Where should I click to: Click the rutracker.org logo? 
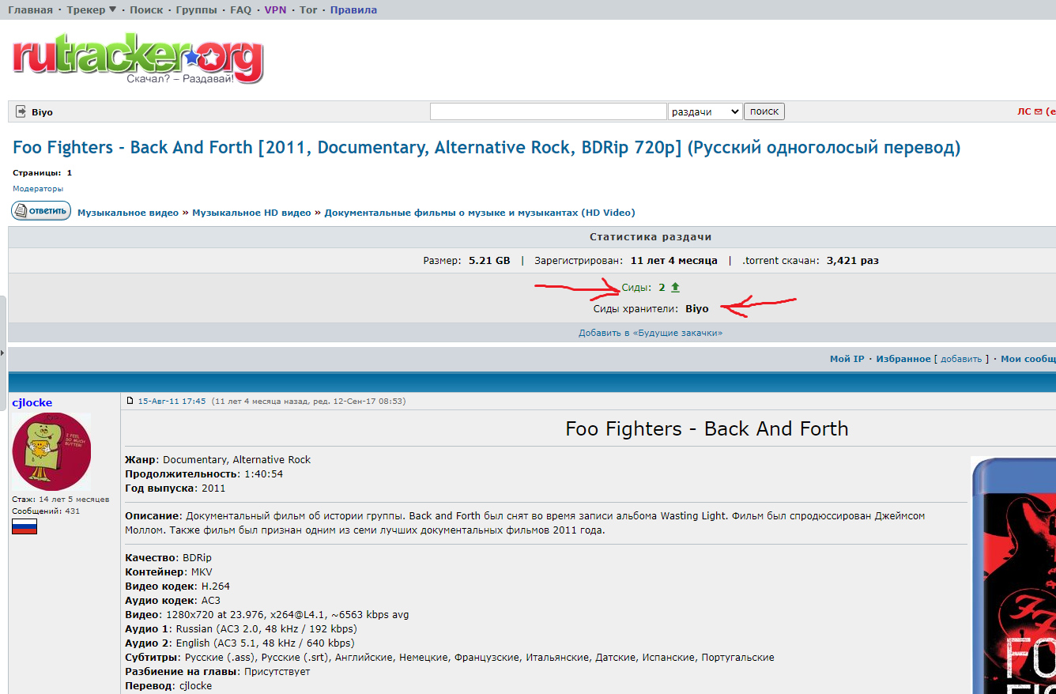coord(138,58)
